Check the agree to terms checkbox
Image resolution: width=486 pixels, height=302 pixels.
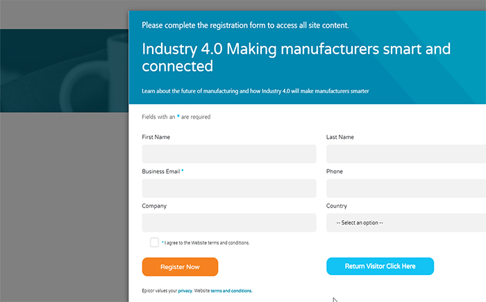pyautogui.click(x=154, y=242)
